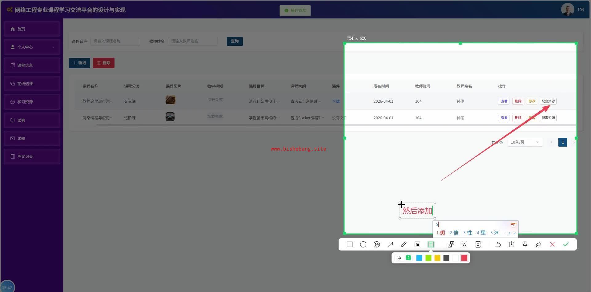Undo the last annotation
This screenshot has height=292, width=591.
pyautogui.click(x=498, y=244)
